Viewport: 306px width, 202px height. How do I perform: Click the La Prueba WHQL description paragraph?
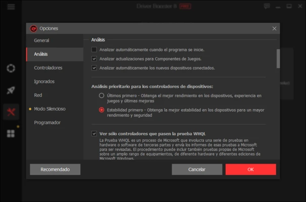tap(180, 149)
